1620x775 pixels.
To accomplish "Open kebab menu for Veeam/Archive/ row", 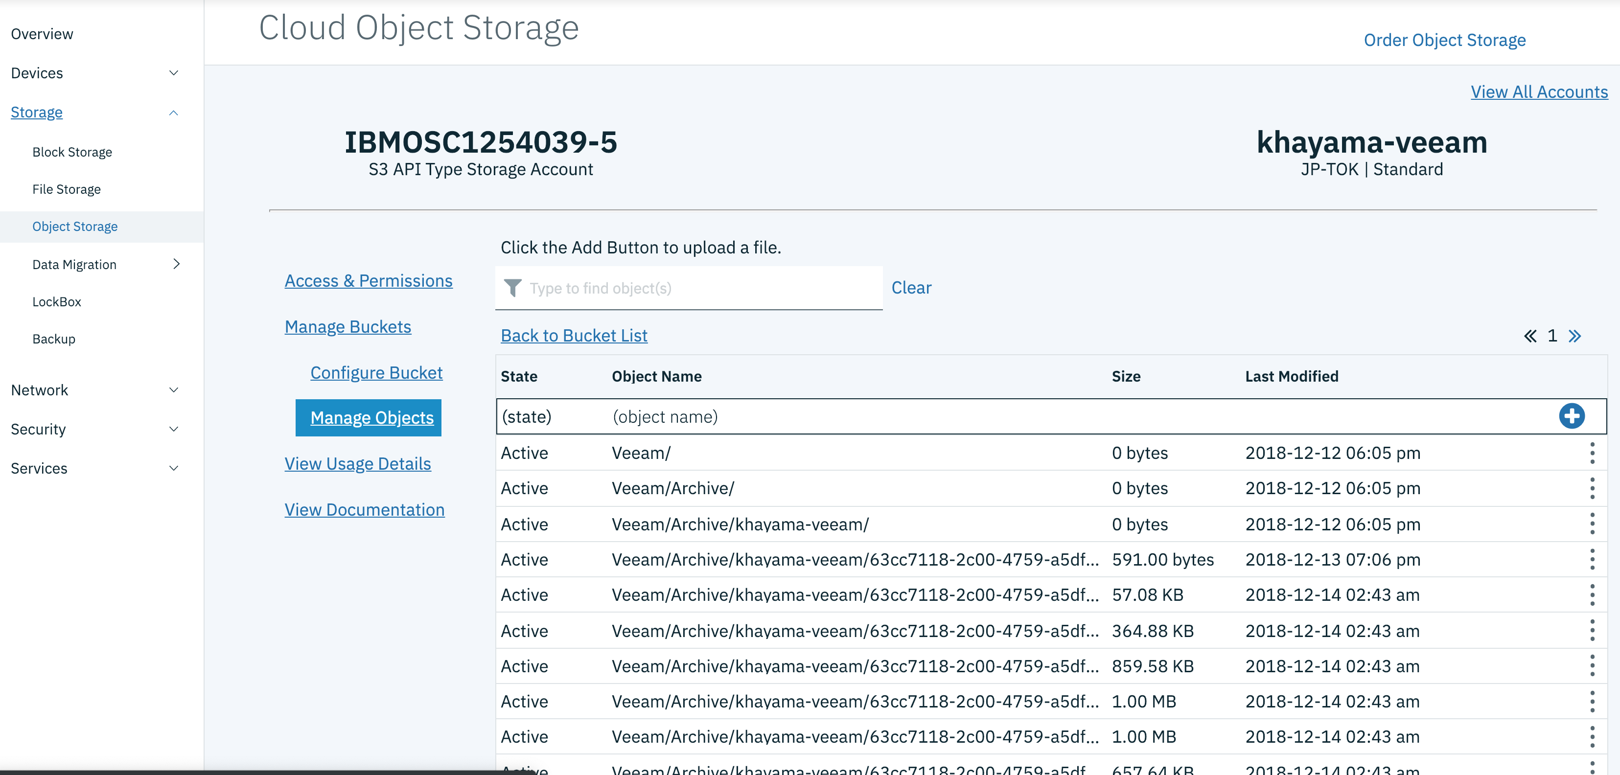I will [1592, 488].
